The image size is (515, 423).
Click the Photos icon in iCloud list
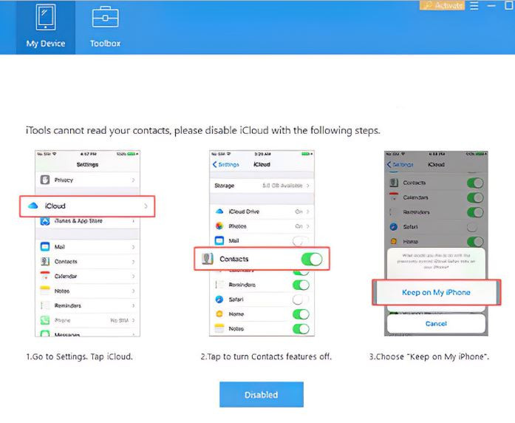tap(219, 226)
